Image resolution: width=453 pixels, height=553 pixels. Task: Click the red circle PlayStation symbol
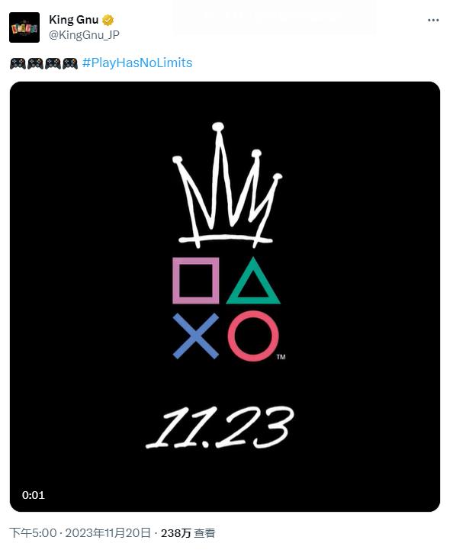[253, 336]
